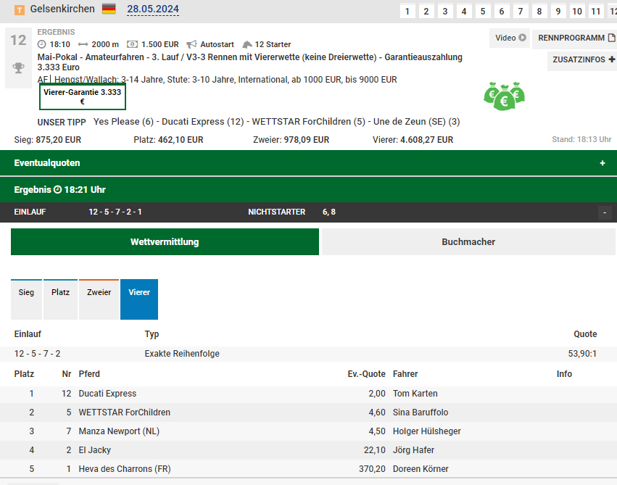Viewport: 617px width, 485px height.
Task: Click the Ev.-Quote column header
Action: 367,374
